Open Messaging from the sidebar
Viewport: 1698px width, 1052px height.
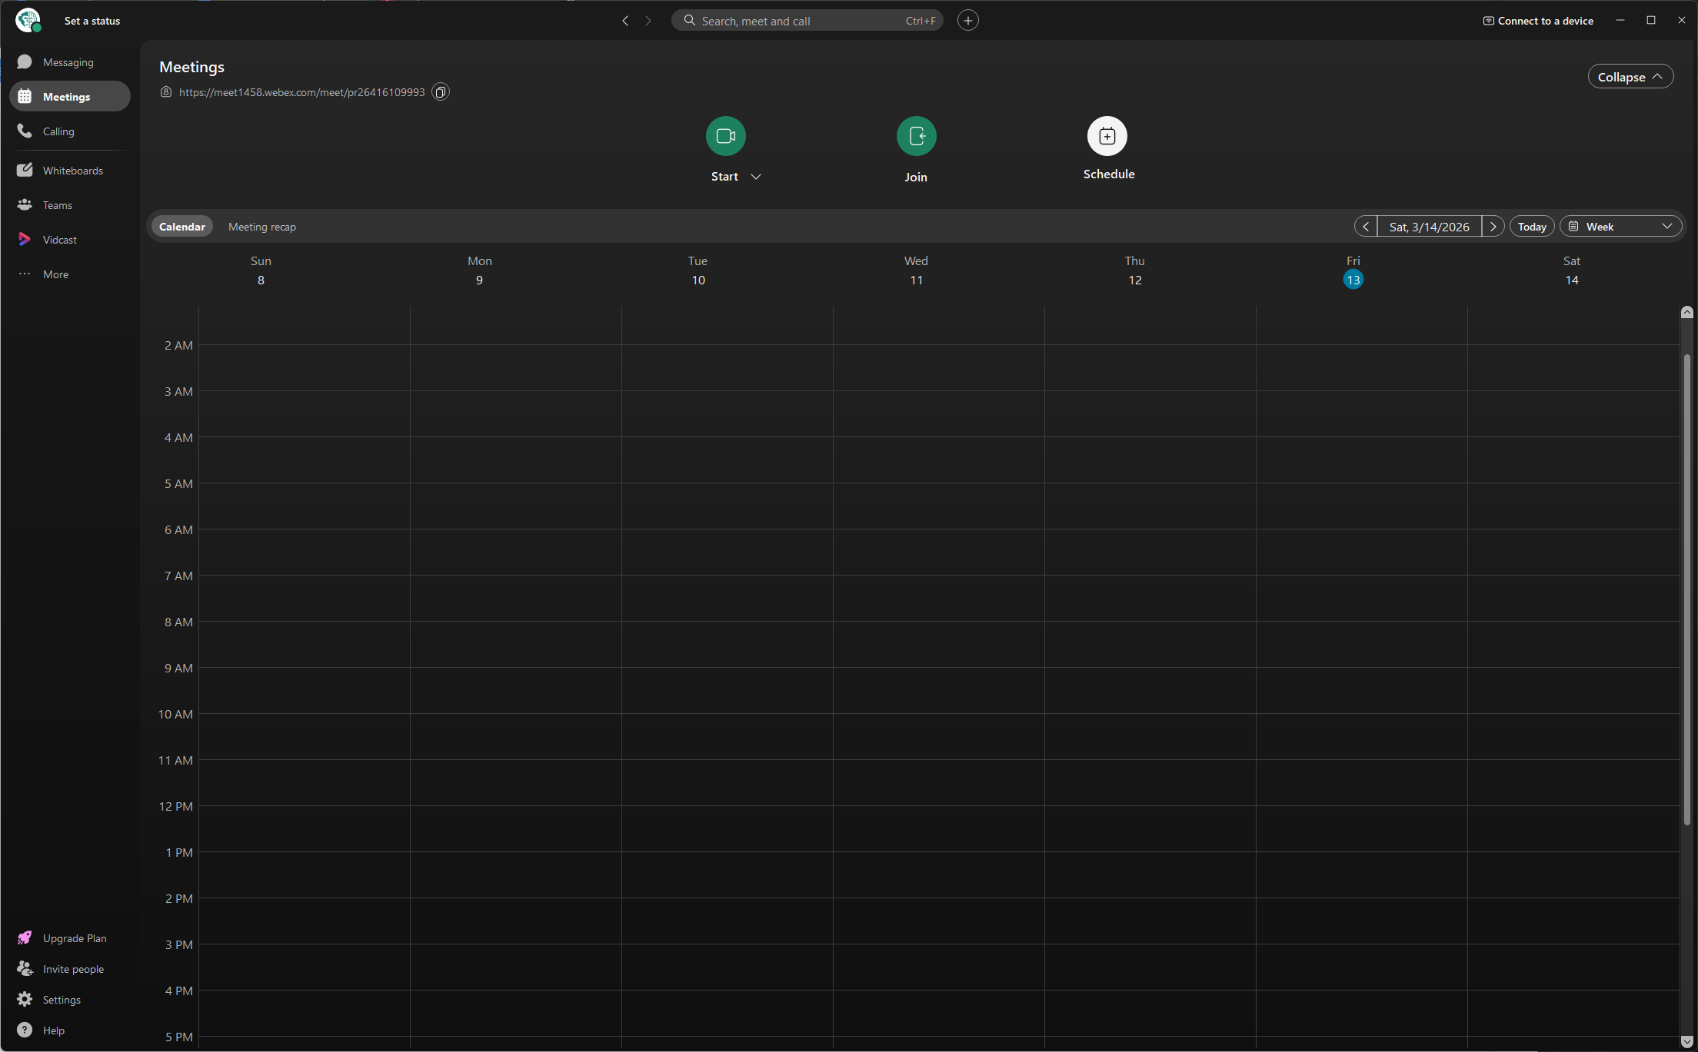(x=69, y=62)
